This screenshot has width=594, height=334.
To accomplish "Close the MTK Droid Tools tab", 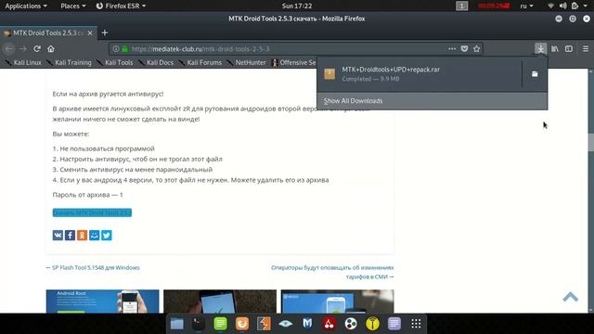I will click(x=90, y=33).
